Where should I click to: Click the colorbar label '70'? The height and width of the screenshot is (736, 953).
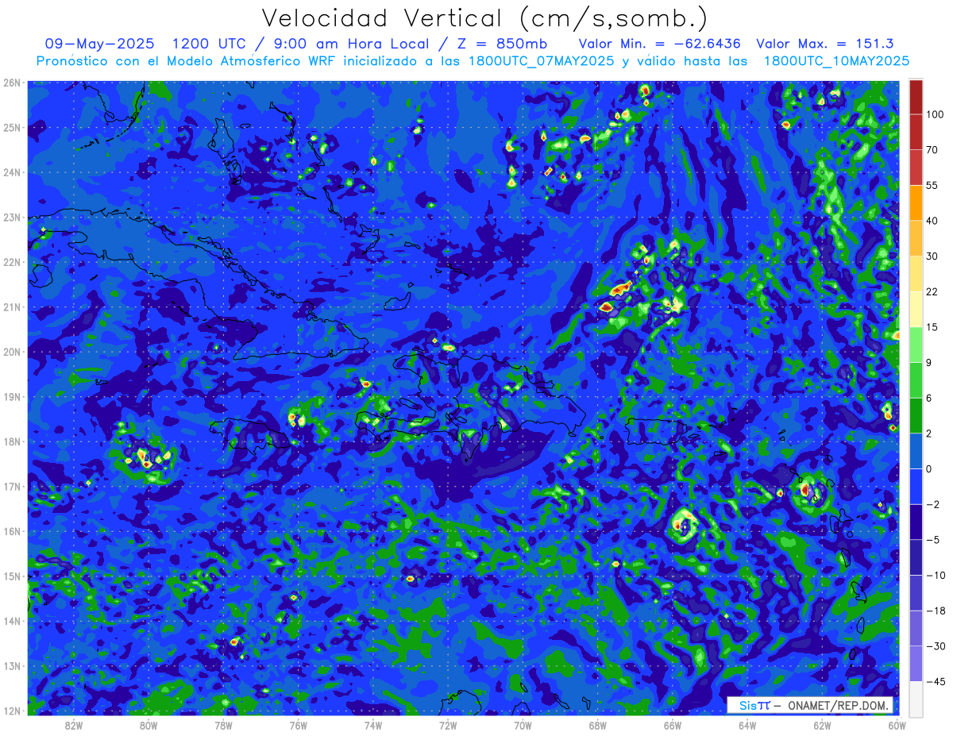tap(932, 149)
